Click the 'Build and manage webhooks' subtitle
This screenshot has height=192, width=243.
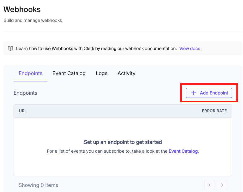tap(33, 20)
